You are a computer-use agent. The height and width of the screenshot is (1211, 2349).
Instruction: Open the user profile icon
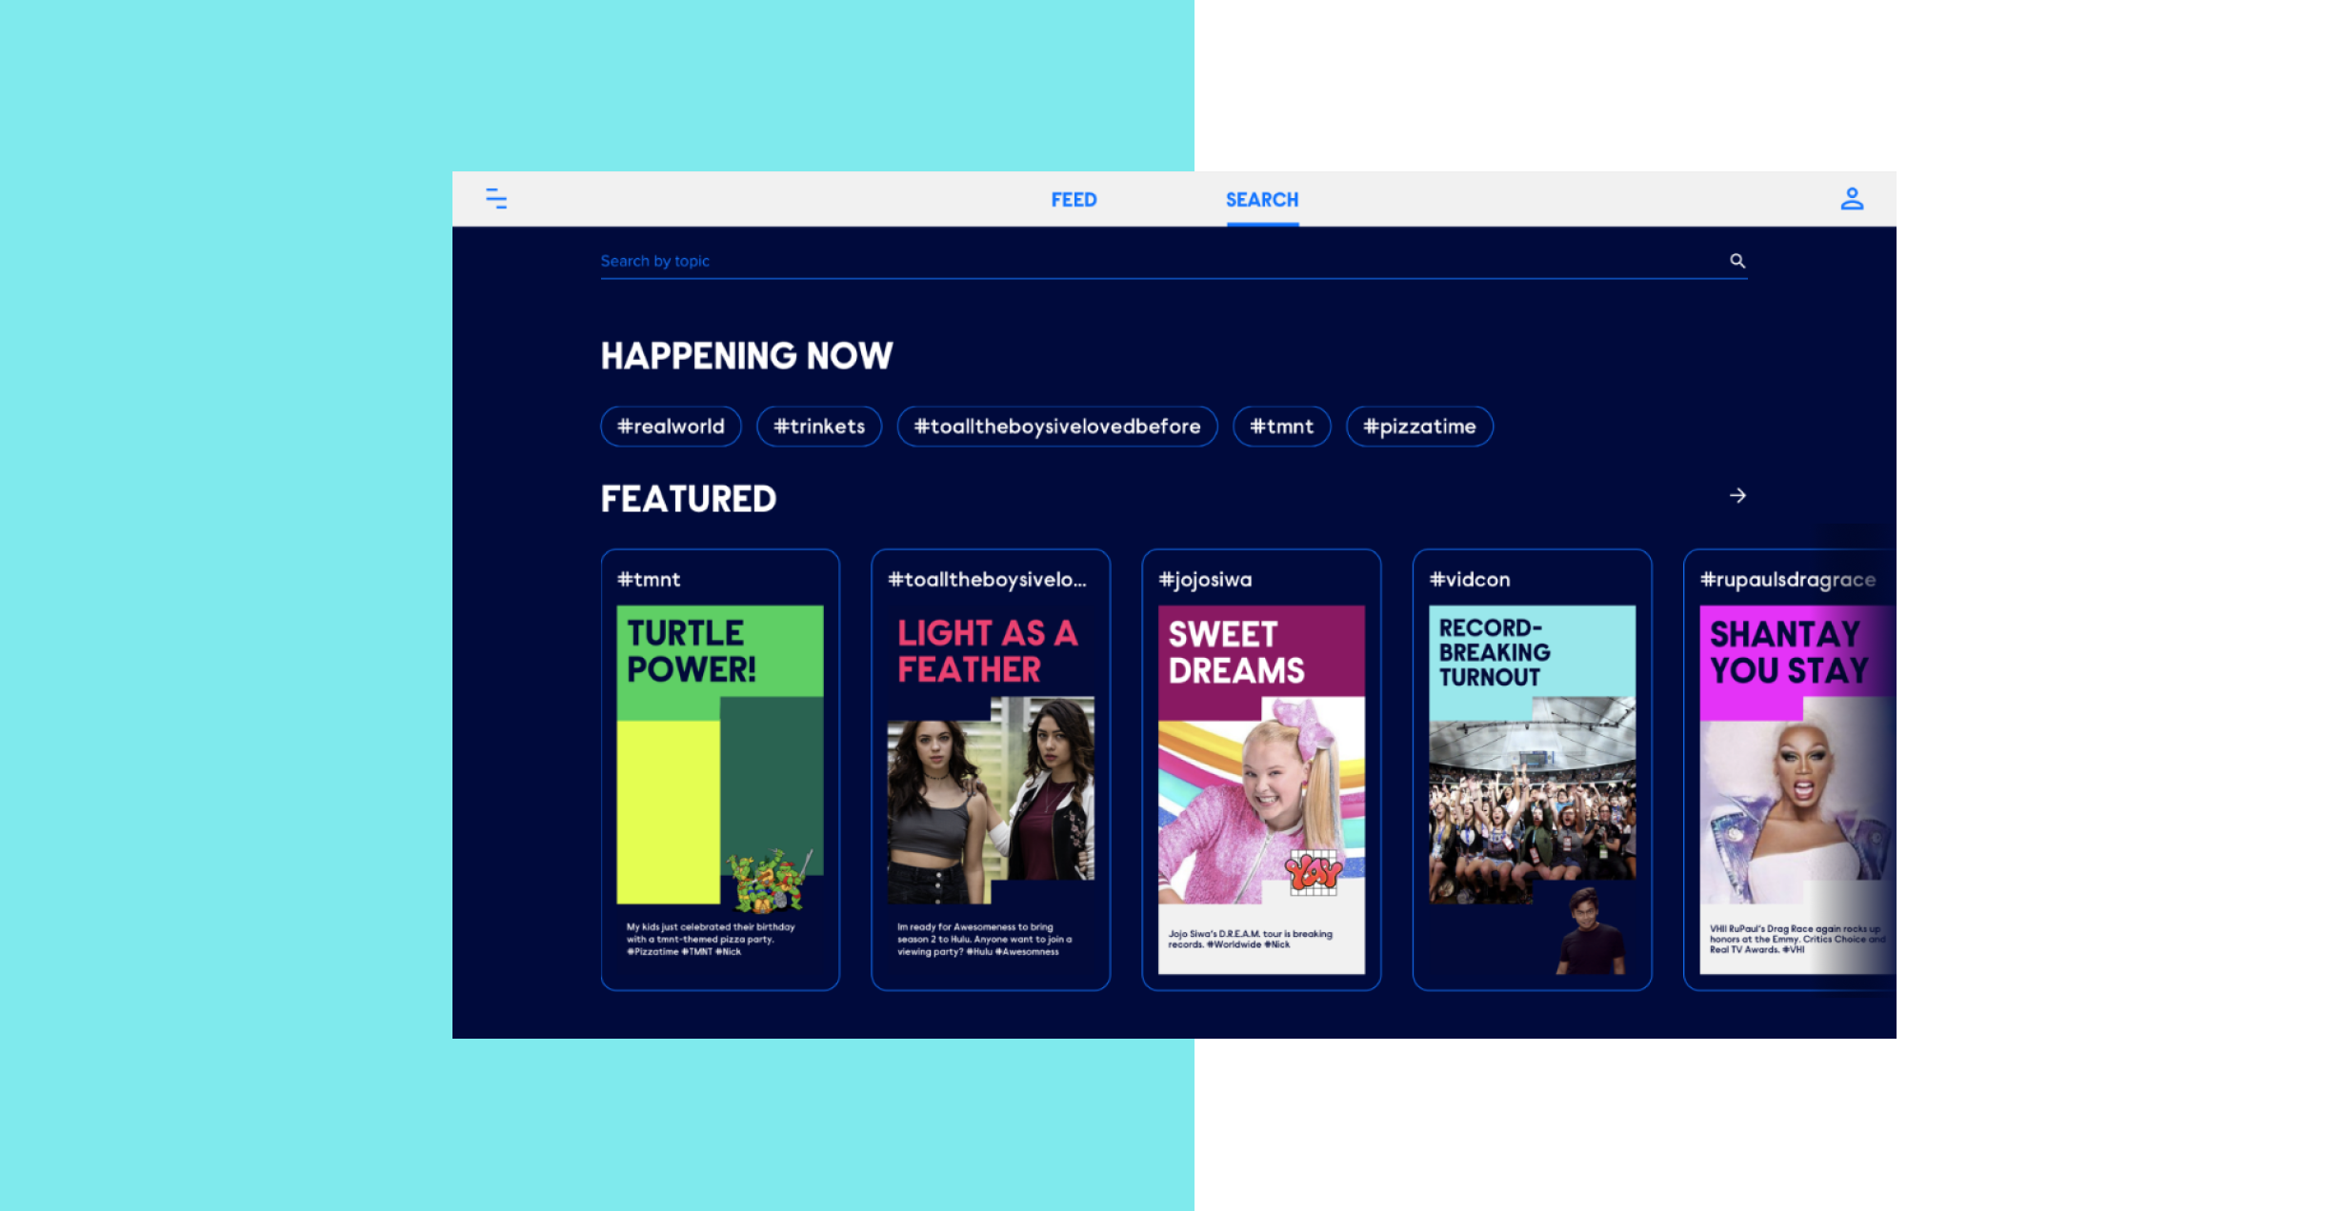[x=1852, y=199]
